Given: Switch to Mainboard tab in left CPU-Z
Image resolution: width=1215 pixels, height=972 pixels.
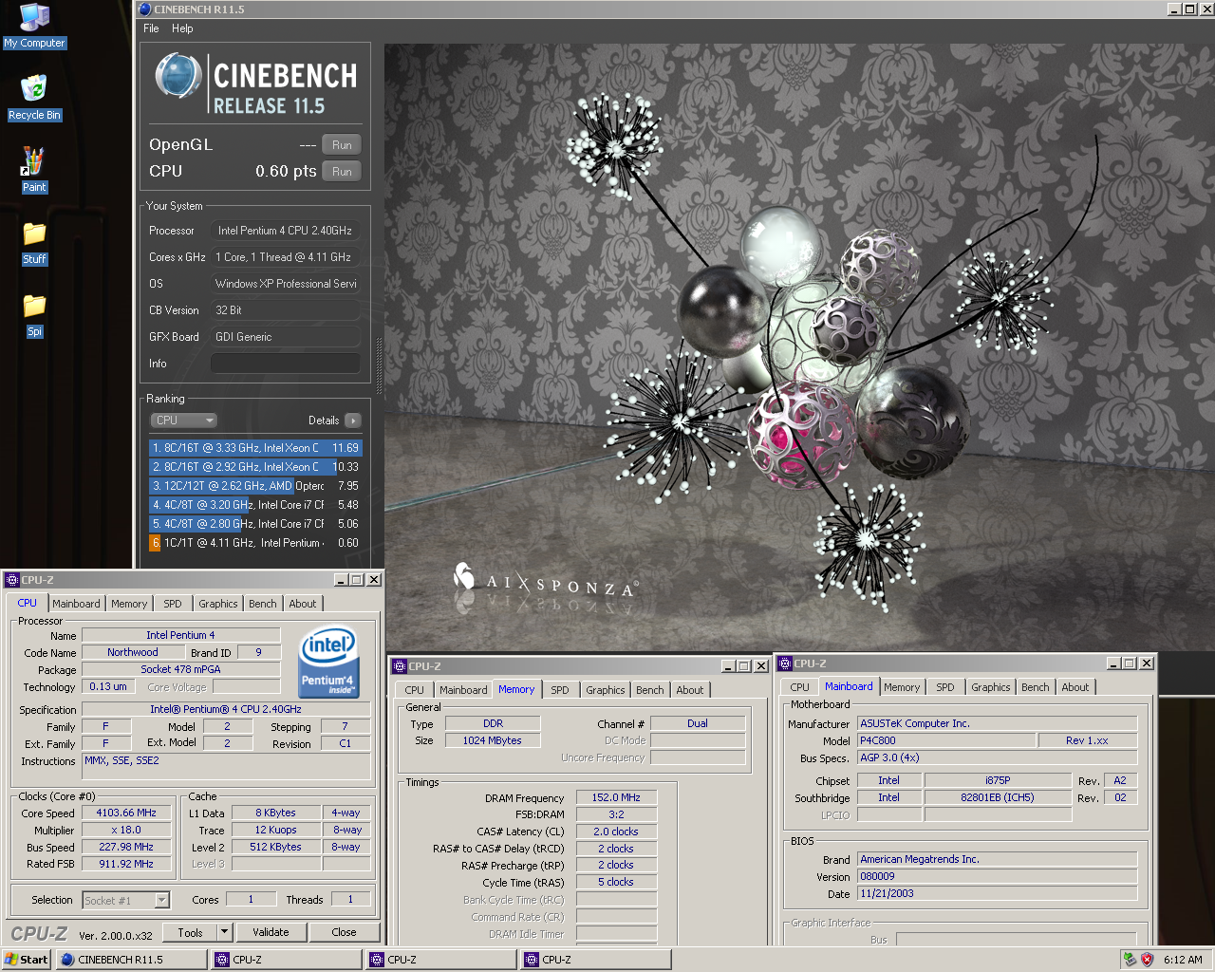Looking at the screenshot, I should 76,604.
